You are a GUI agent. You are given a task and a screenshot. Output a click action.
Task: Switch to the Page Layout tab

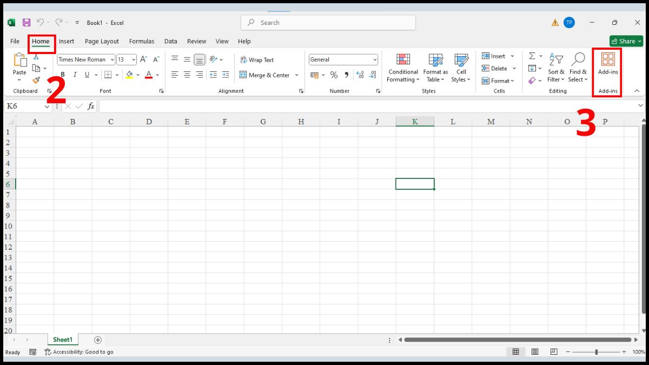(x=102, y=41)
